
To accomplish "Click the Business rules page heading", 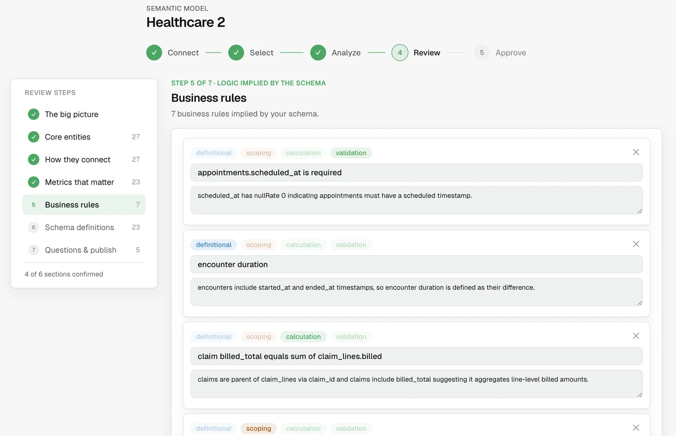I will (x=209, y=98).
